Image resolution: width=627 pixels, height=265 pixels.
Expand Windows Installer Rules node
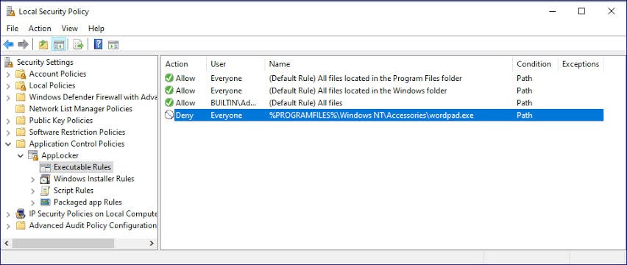tap(33, 179)
